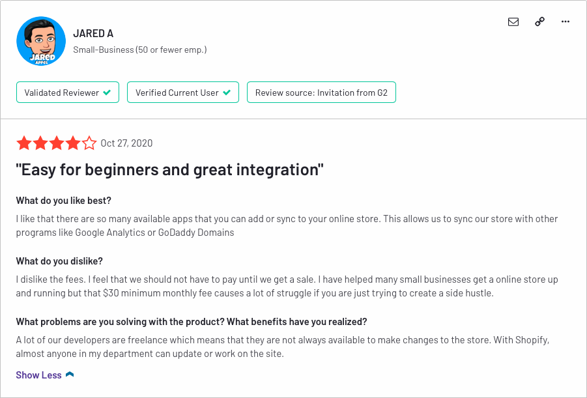Click the third rating star
The width and height of the screenshot is (587, 398).
coord(57,143)
